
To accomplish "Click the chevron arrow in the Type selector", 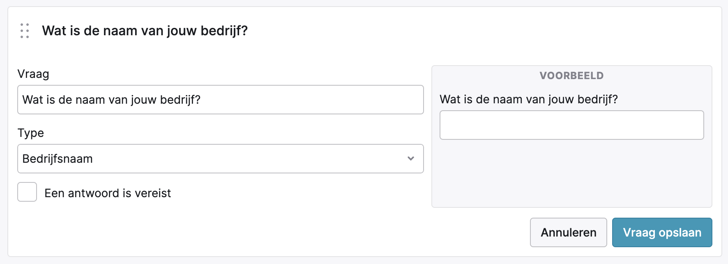I will pos(410,159).
